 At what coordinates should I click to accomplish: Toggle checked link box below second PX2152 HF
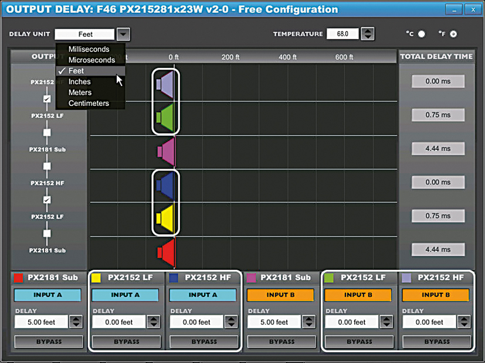click(x=47, y=200)
